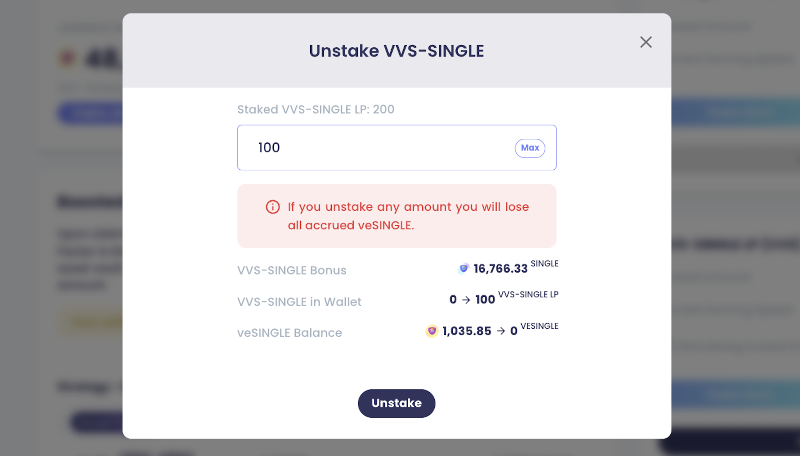The width and height of the screenshot is (800, 456).
Task: Click the Max amount button
Action: pyautogui.click(x=530, y=148)
